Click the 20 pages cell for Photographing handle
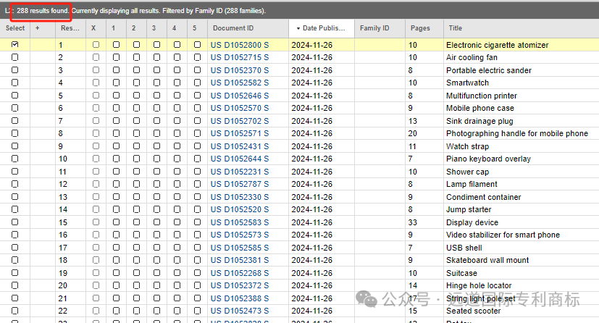This screenshot has width=599, height=323. tap(413, 134)
